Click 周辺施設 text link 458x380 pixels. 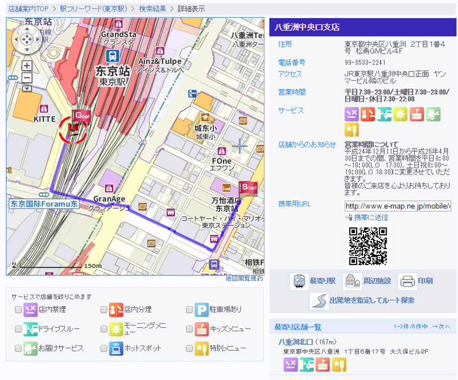click(x=377, y=281)
